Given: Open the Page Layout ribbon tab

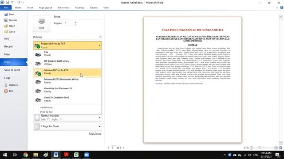Looking at the screenshot, I should (x=45, y=8).
